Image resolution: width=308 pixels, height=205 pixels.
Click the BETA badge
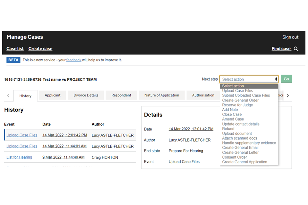click(x=13, y=60)
